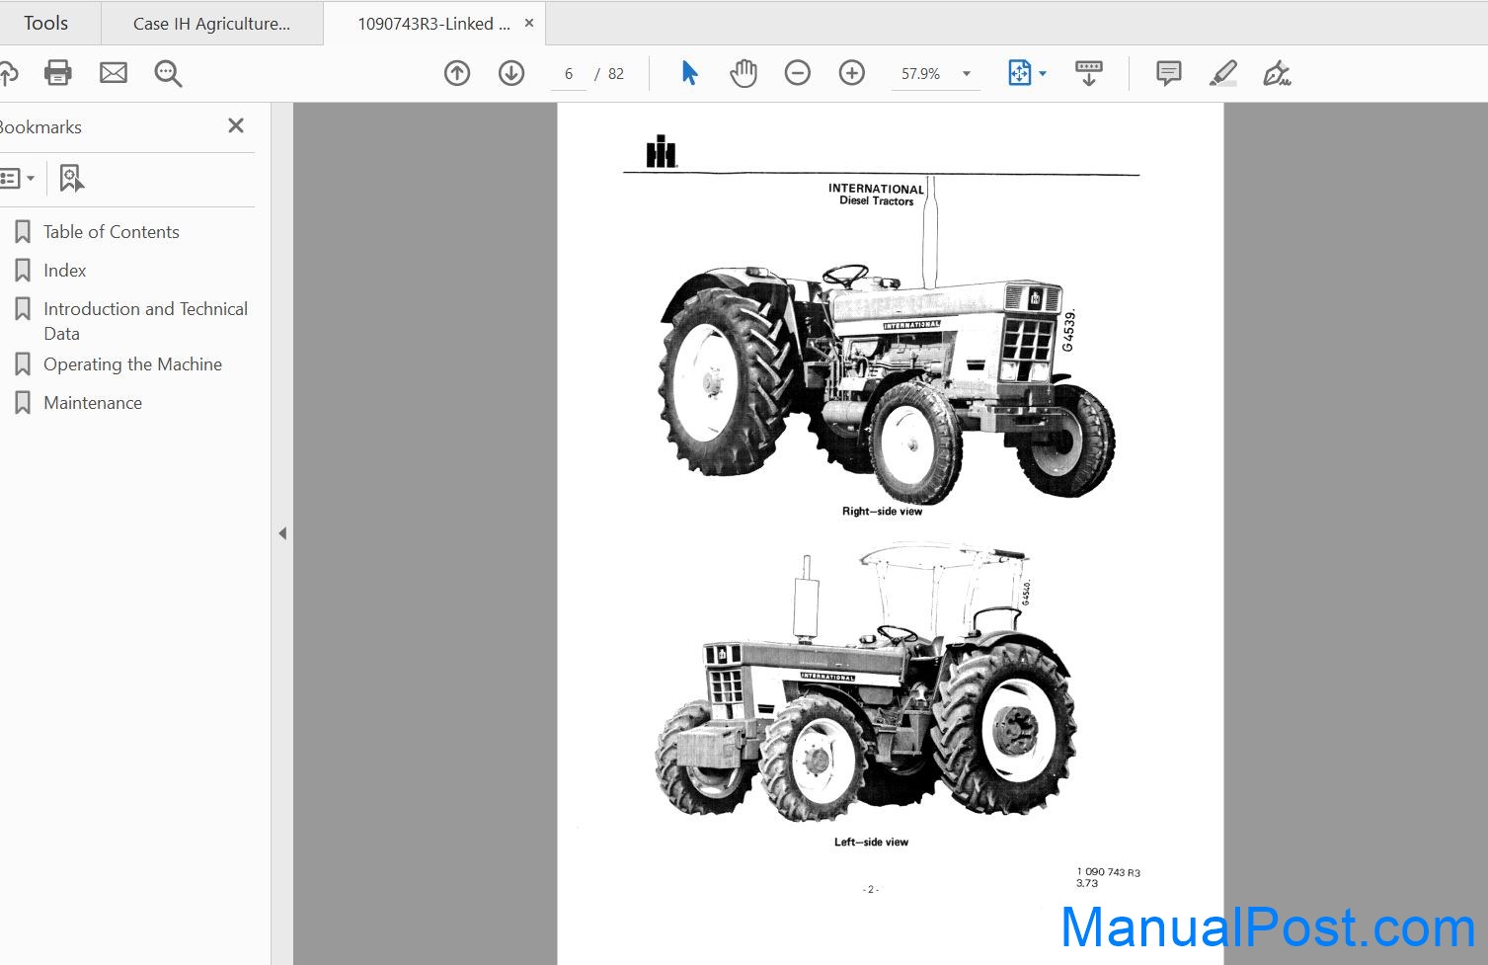Select the Highlight text pen
The height and width of the screenshot is (965, 1488).
coord(1223,73)
